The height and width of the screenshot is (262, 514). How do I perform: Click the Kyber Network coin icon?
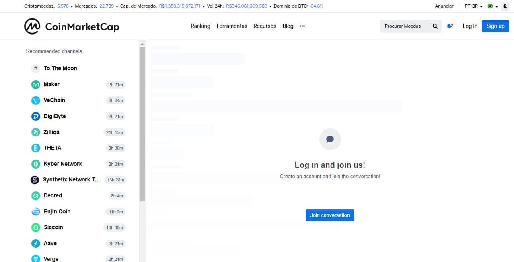coord(36,164)
